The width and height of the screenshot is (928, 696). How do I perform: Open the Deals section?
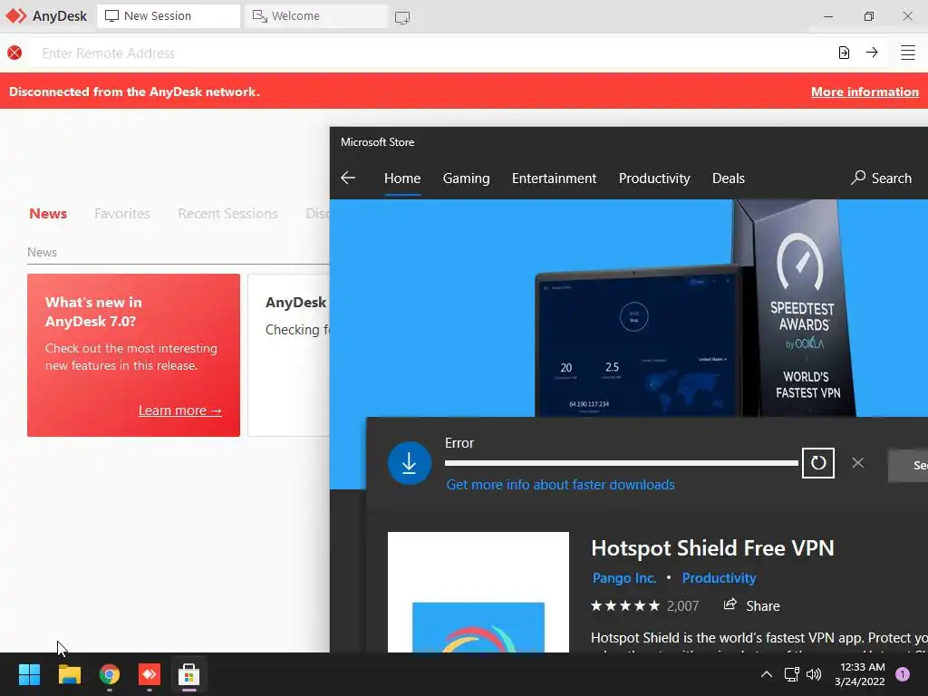(728, 179)
